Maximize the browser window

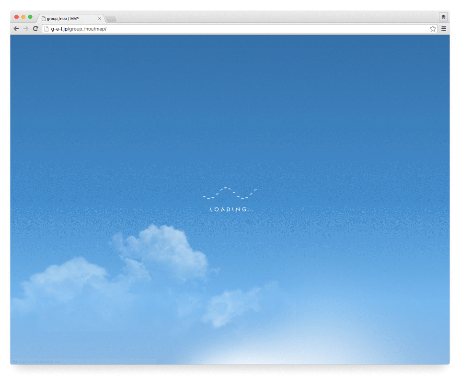pos(30,17)
